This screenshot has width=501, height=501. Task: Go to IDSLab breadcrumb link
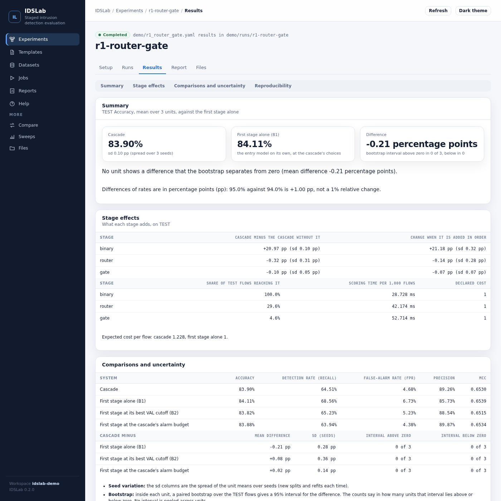point(103,11)
